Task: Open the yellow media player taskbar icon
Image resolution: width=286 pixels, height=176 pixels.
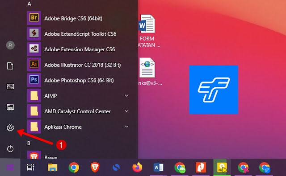Action: point(222,168)
